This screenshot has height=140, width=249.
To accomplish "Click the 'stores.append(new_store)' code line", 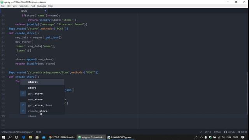I will [x=35, y=59].
